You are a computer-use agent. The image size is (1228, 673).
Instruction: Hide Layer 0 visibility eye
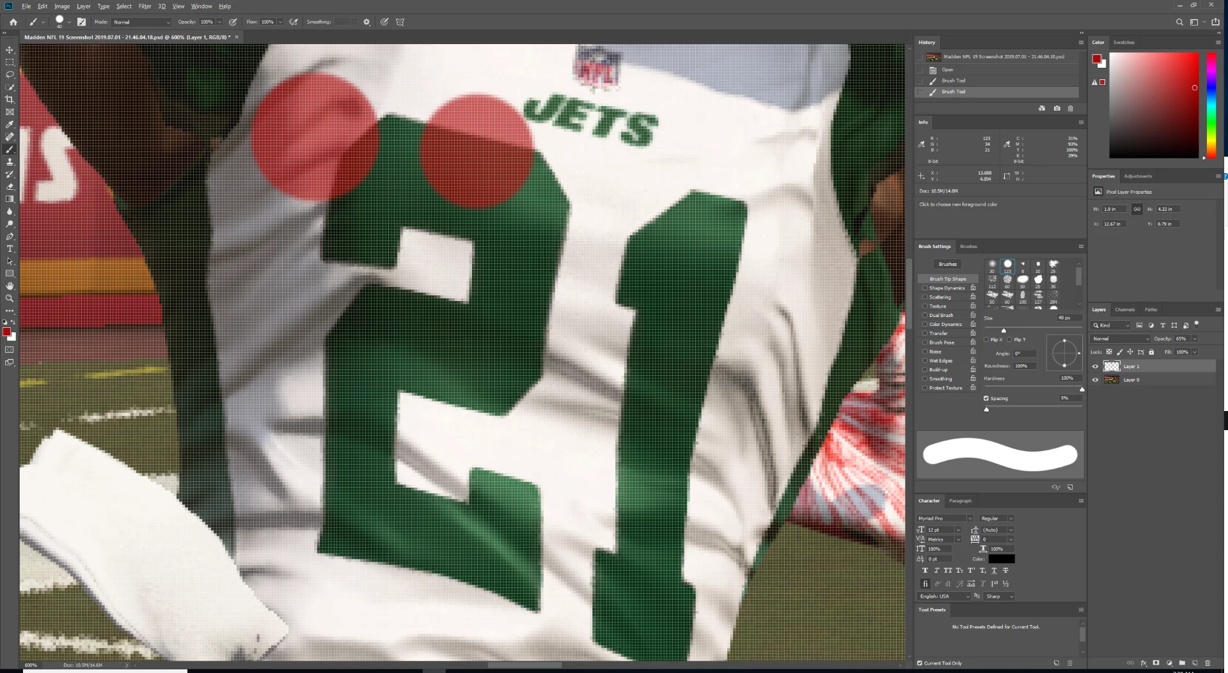pos(1095,380)
